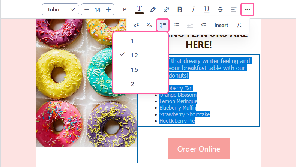Open the paragraph style P option

pos(125,9)
